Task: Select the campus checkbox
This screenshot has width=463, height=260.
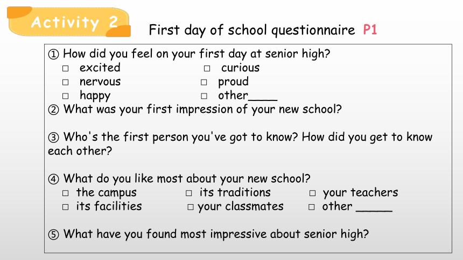Action: (66, 193)
